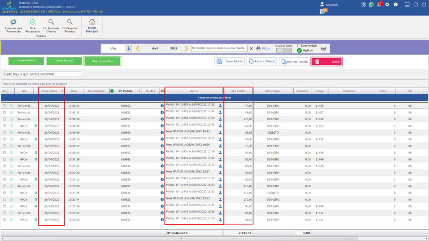Viewport: 429px width, 241px height.
Task: Expand the Data Venda column filter
Action: click(62, 91)
